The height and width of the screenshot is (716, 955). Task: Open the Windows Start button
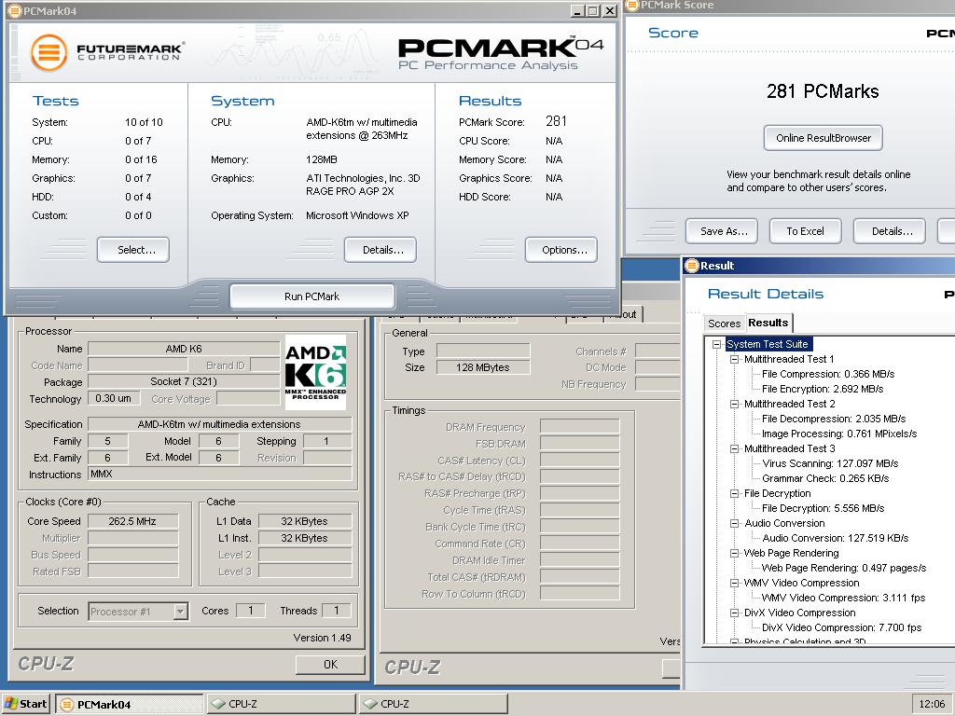coord(25,704)
